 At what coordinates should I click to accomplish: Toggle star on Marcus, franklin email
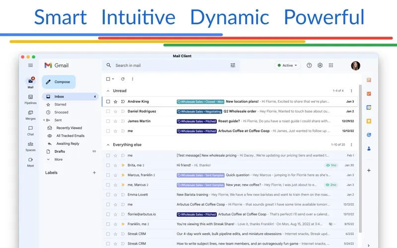[x=116, y=175]
